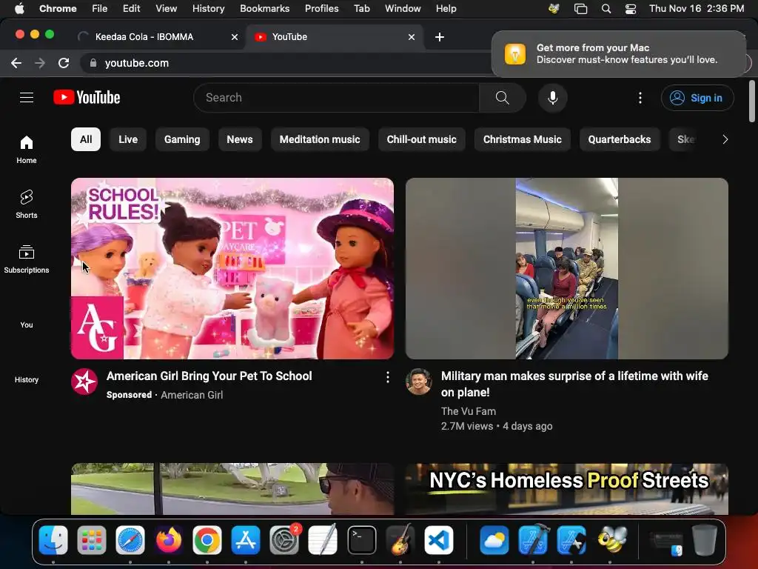Open Military man surprise video title

tap(574, 384)
